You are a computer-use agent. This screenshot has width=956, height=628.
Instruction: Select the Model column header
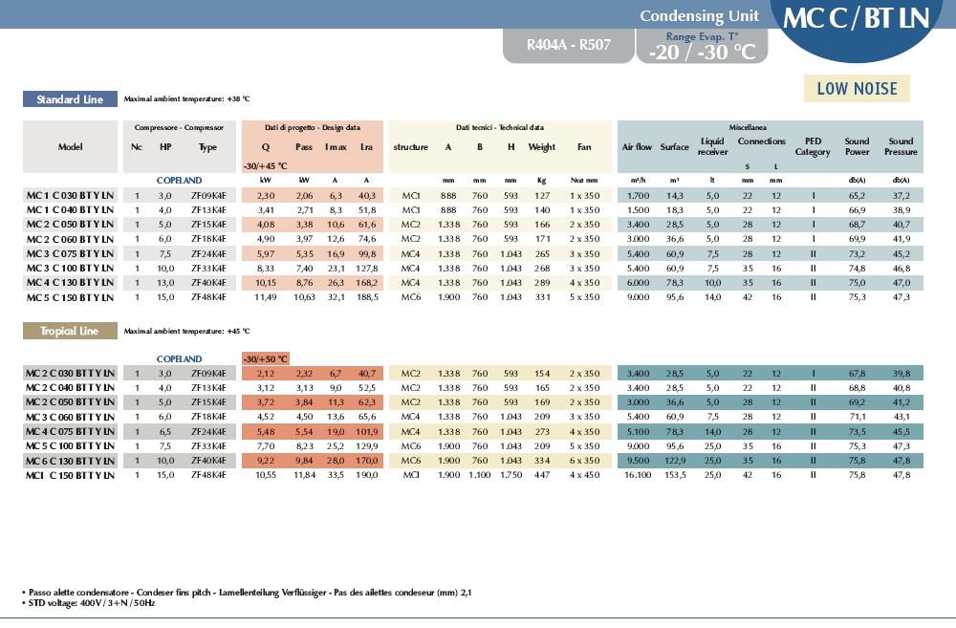coord(70,147)
